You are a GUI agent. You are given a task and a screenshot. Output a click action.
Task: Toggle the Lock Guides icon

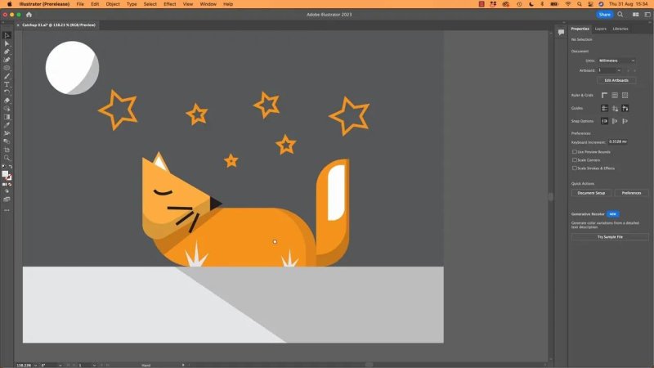pyautogui.click(x=615, y=109)
